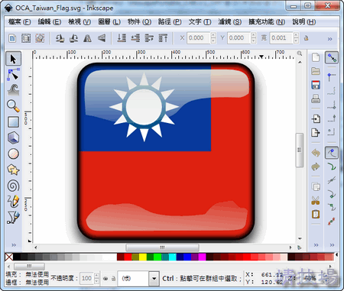This screenshot has width=344, height=291.
Task: Toggle snap to path intersections
Action: click(332, 180)
